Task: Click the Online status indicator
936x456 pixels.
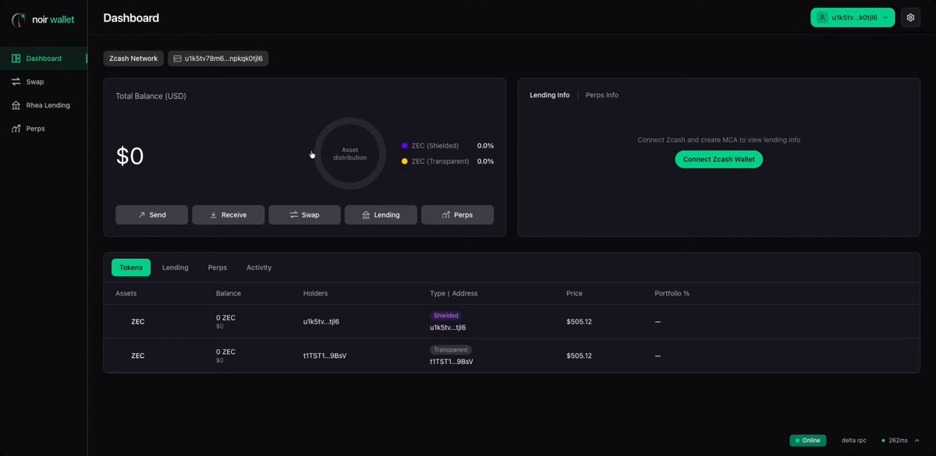Action: 808,440
